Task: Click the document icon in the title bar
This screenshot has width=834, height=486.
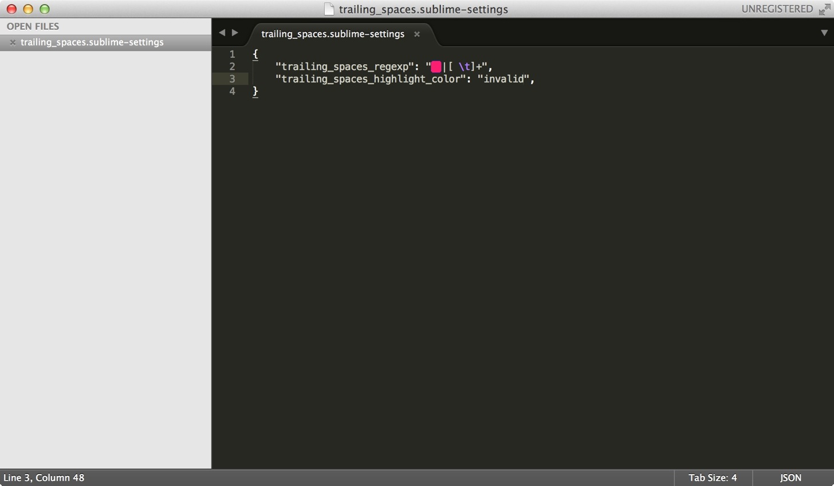Action: click(x=329, y=9)
